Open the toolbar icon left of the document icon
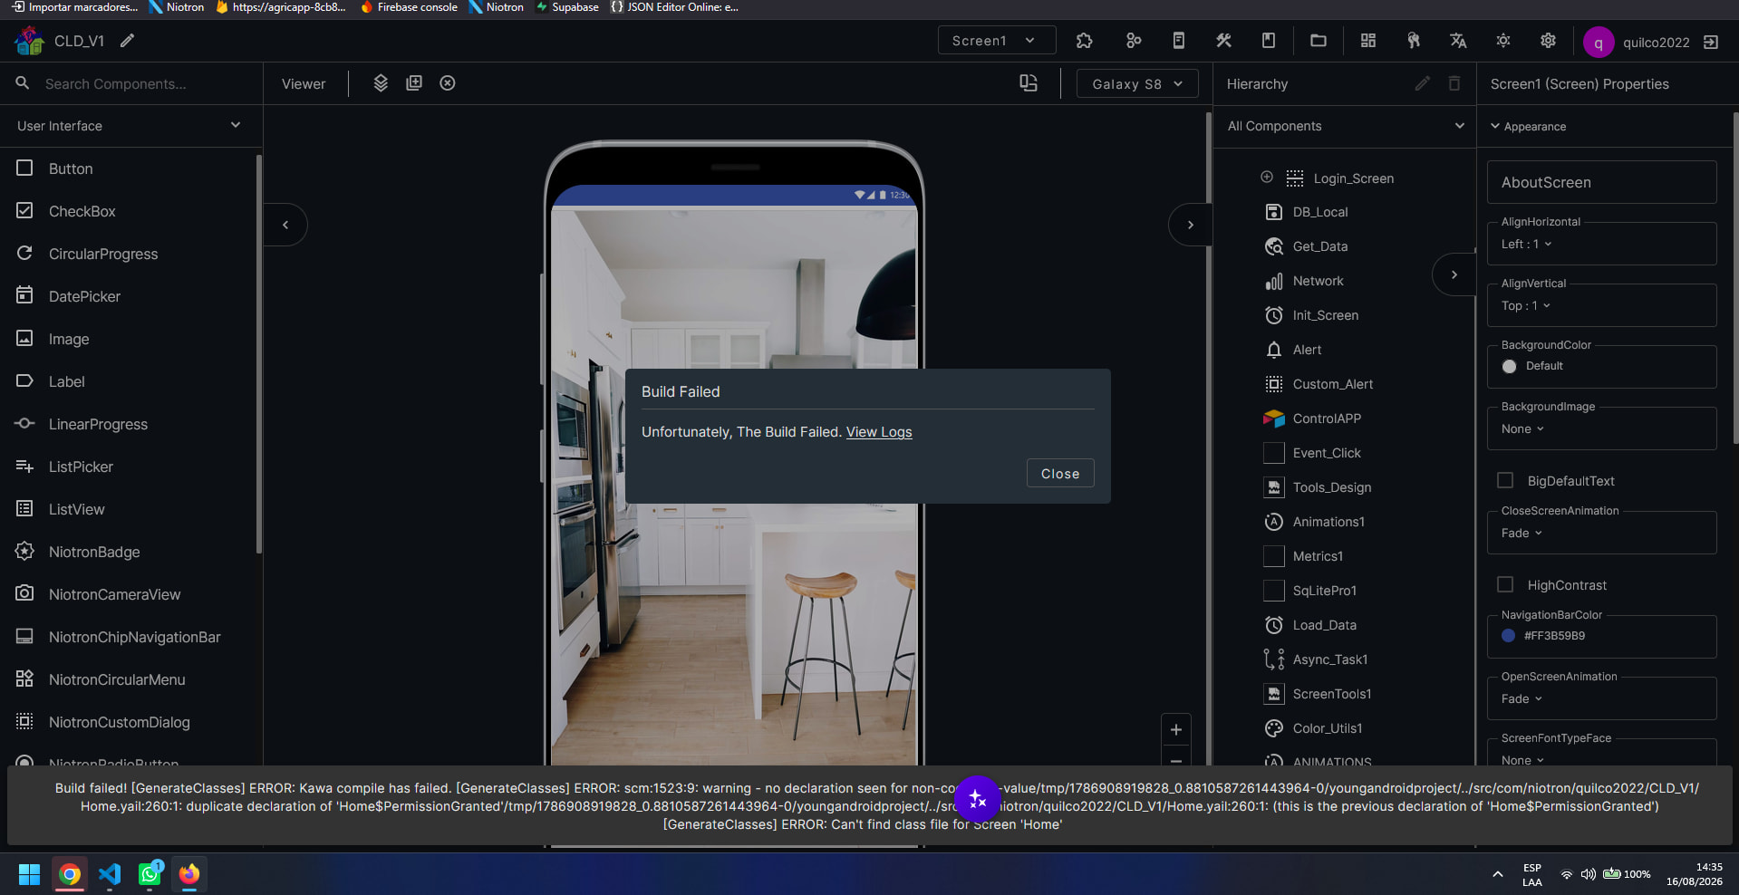The width and height of the screenshot is (1739, 895). (1133, 41)
